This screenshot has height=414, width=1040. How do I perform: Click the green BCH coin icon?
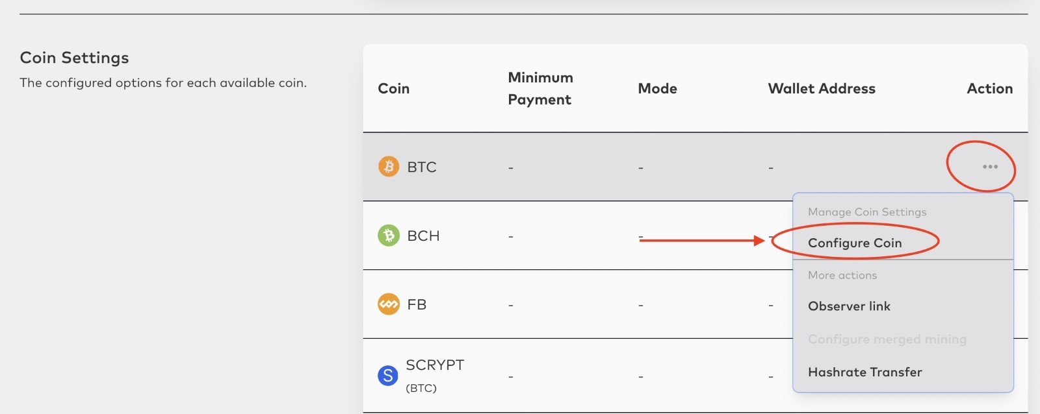tap(389, 235)
